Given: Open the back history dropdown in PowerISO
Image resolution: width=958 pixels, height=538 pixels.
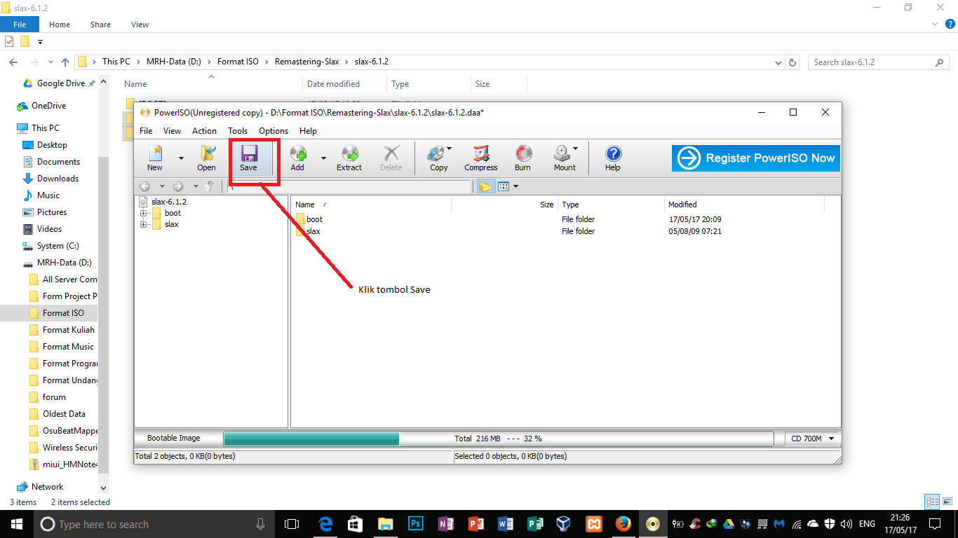Looking at the screenshot, I should tap(162, 186).
